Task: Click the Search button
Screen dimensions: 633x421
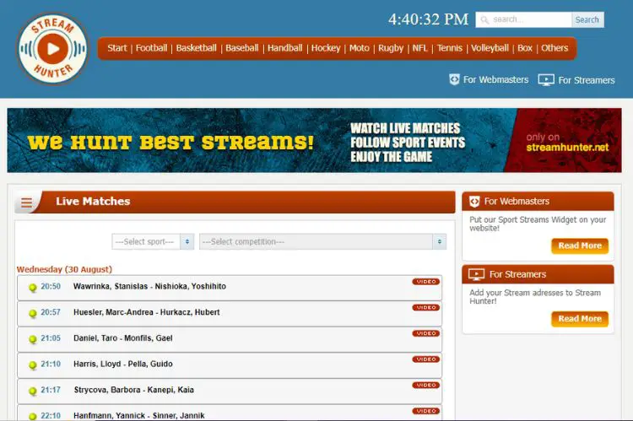Action: [587, 19]
